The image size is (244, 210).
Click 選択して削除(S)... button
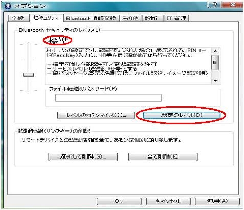pyautogui.click(x=83, y=157)
